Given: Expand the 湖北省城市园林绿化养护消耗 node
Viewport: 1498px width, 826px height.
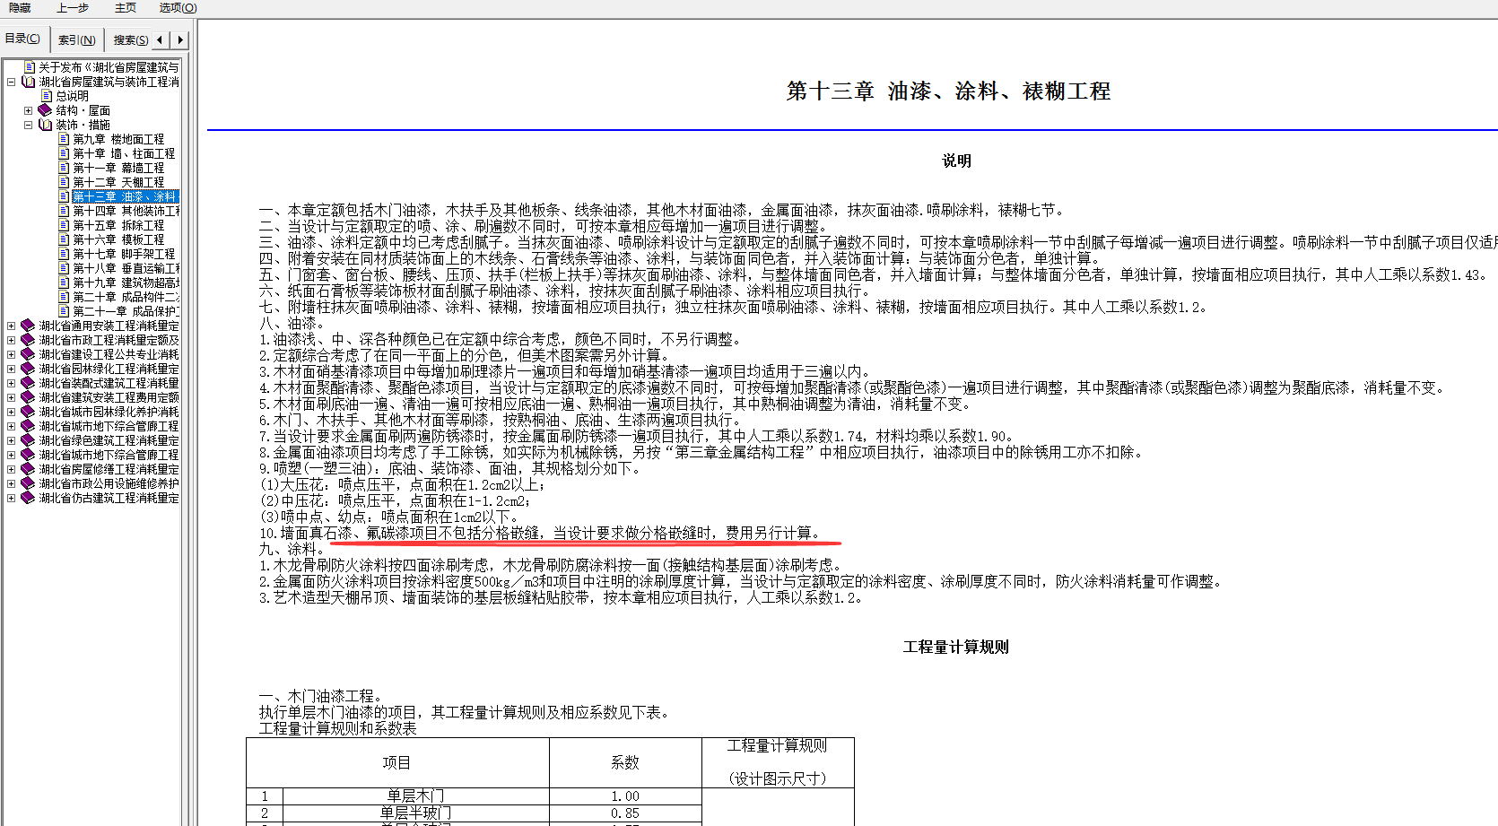Looking at the screenshot, I should (11, 412).
